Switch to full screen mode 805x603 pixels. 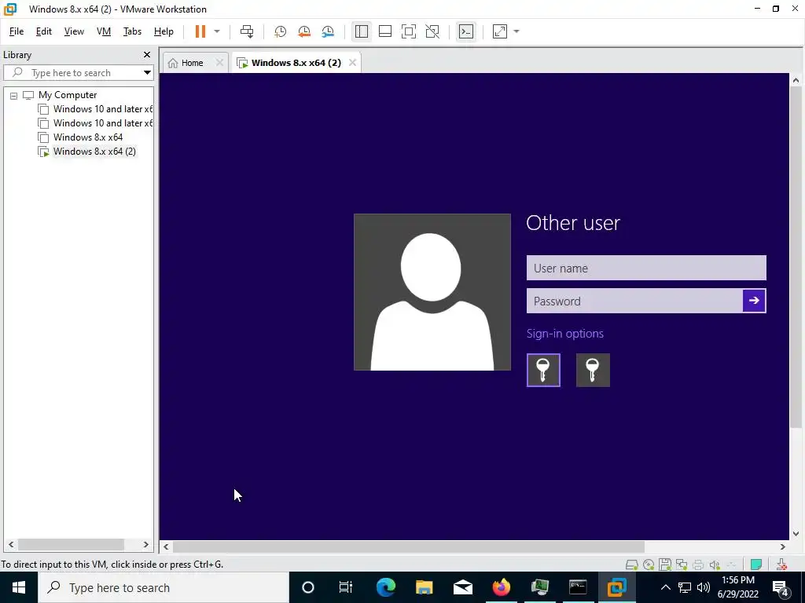point(409,31)
